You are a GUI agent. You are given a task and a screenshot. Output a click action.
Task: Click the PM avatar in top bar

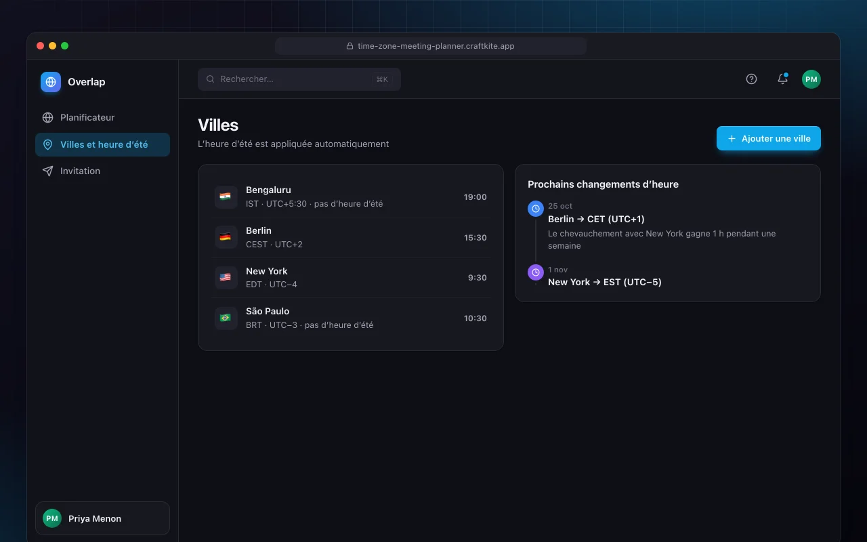811,79
